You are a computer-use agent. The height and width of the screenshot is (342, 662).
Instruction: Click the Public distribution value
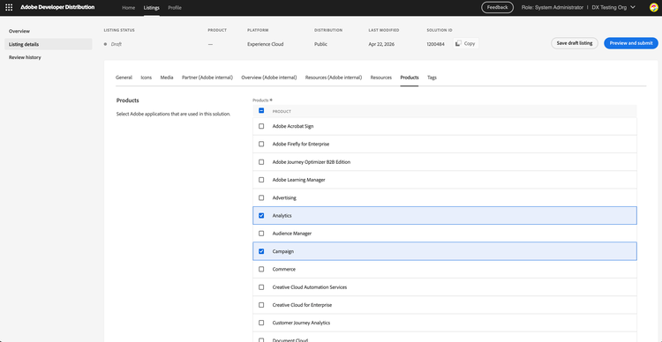pos(320,44)
